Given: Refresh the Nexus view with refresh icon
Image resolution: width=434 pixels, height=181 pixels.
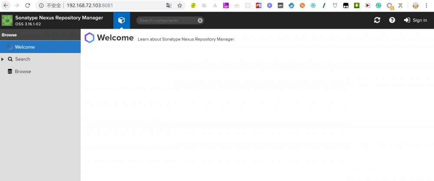Looking at the screenshot, I should pos(377,20).
